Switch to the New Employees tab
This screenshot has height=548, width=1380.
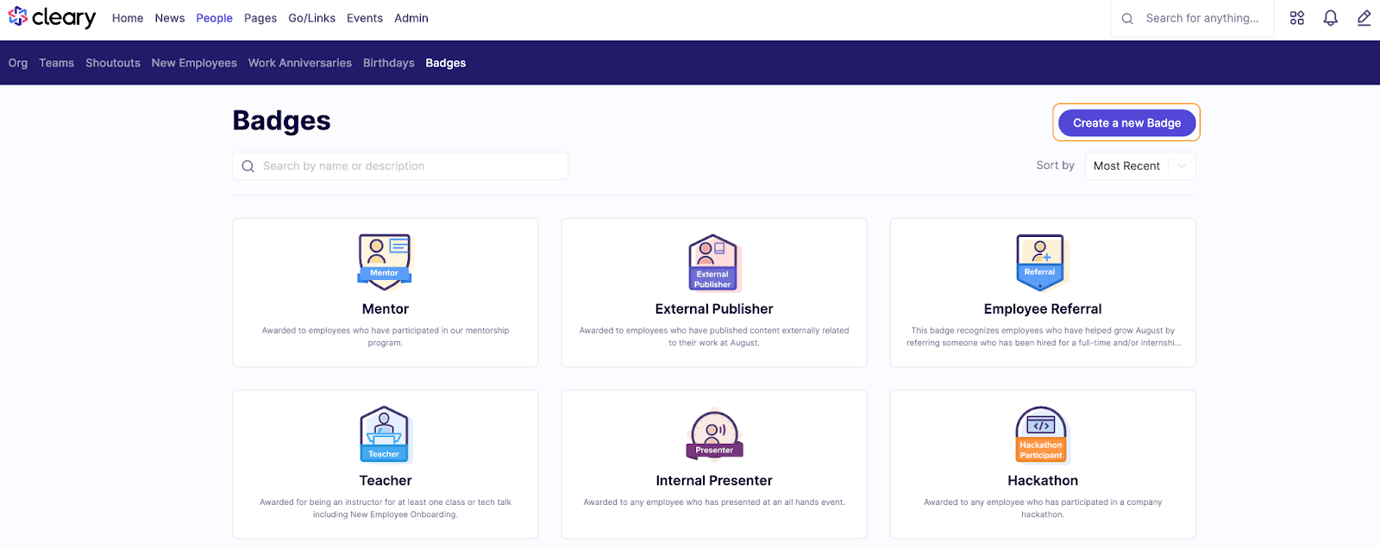coord(194,63)
